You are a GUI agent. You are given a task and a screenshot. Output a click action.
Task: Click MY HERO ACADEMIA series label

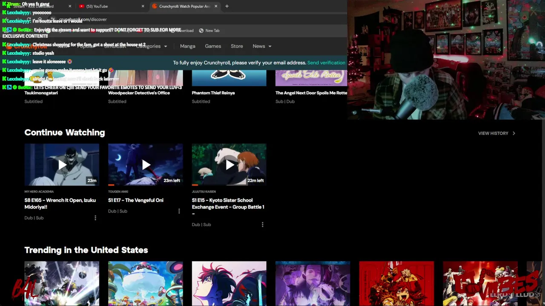(39, 192)
